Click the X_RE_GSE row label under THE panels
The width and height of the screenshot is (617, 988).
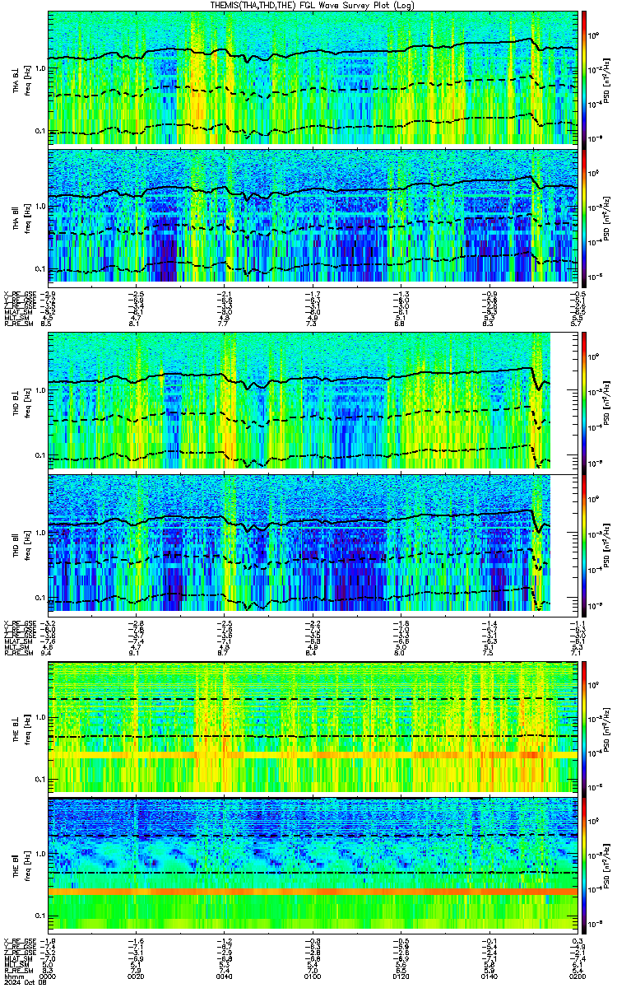[x=19, y=941]
